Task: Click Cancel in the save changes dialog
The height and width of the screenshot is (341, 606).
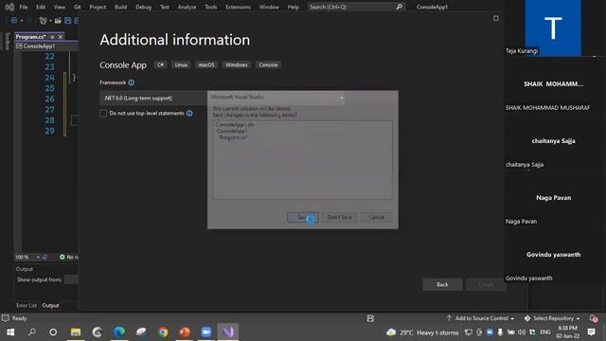Action: [377, 217]
